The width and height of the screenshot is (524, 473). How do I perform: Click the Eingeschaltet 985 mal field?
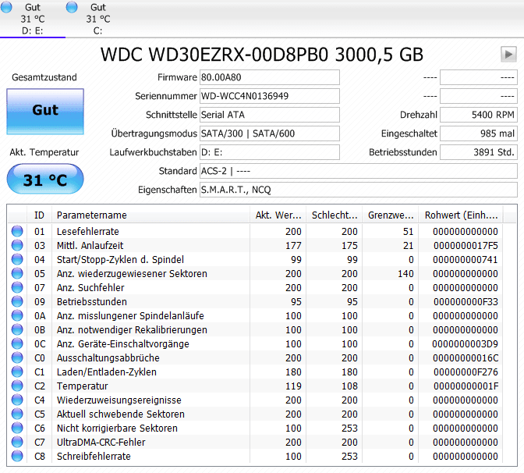point(479,133)
